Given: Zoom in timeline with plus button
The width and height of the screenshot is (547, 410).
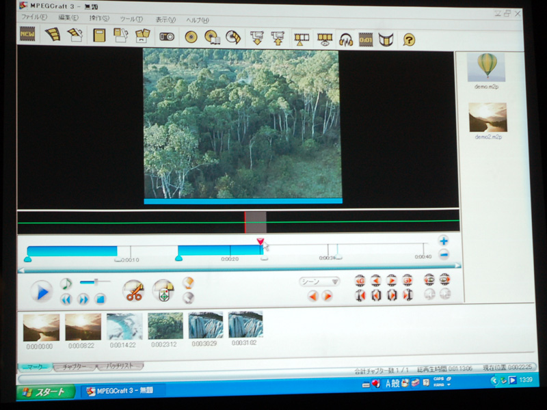Looking at the screenshot, I should click(x=443, y=241).
